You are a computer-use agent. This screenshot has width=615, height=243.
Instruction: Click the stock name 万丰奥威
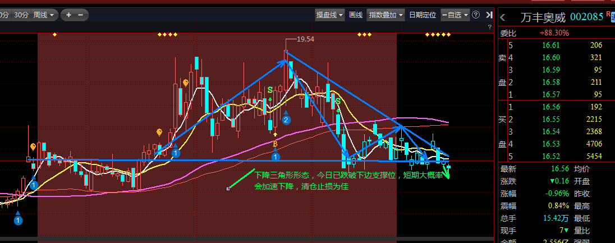[543, 17]
